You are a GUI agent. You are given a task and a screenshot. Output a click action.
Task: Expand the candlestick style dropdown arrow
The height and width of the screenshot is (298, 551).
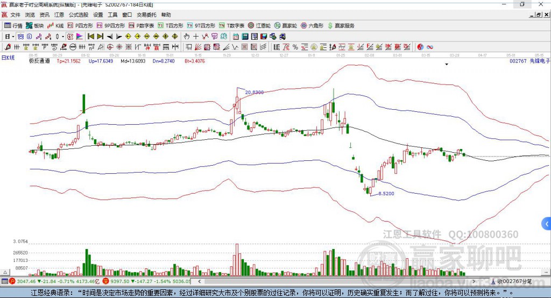pos(62,37)
